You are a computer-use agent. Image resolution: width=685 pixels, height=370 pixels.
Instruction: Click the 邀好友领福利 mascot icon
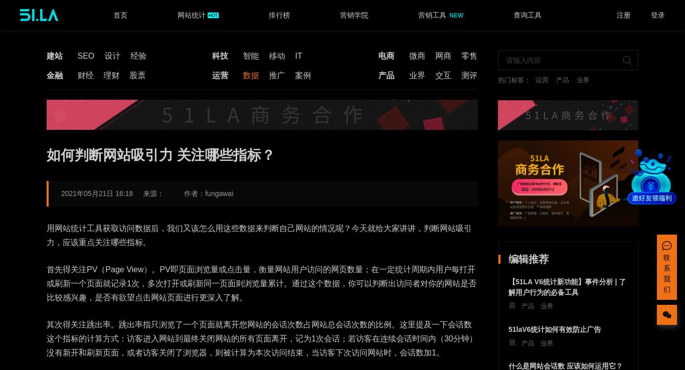[651, 176]
